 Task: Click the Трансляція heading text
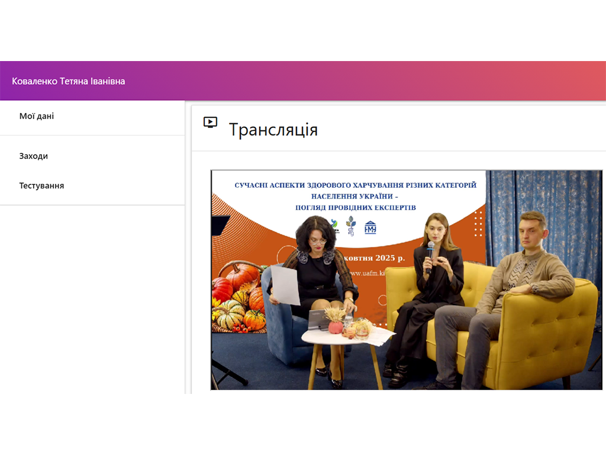[273, 129]
